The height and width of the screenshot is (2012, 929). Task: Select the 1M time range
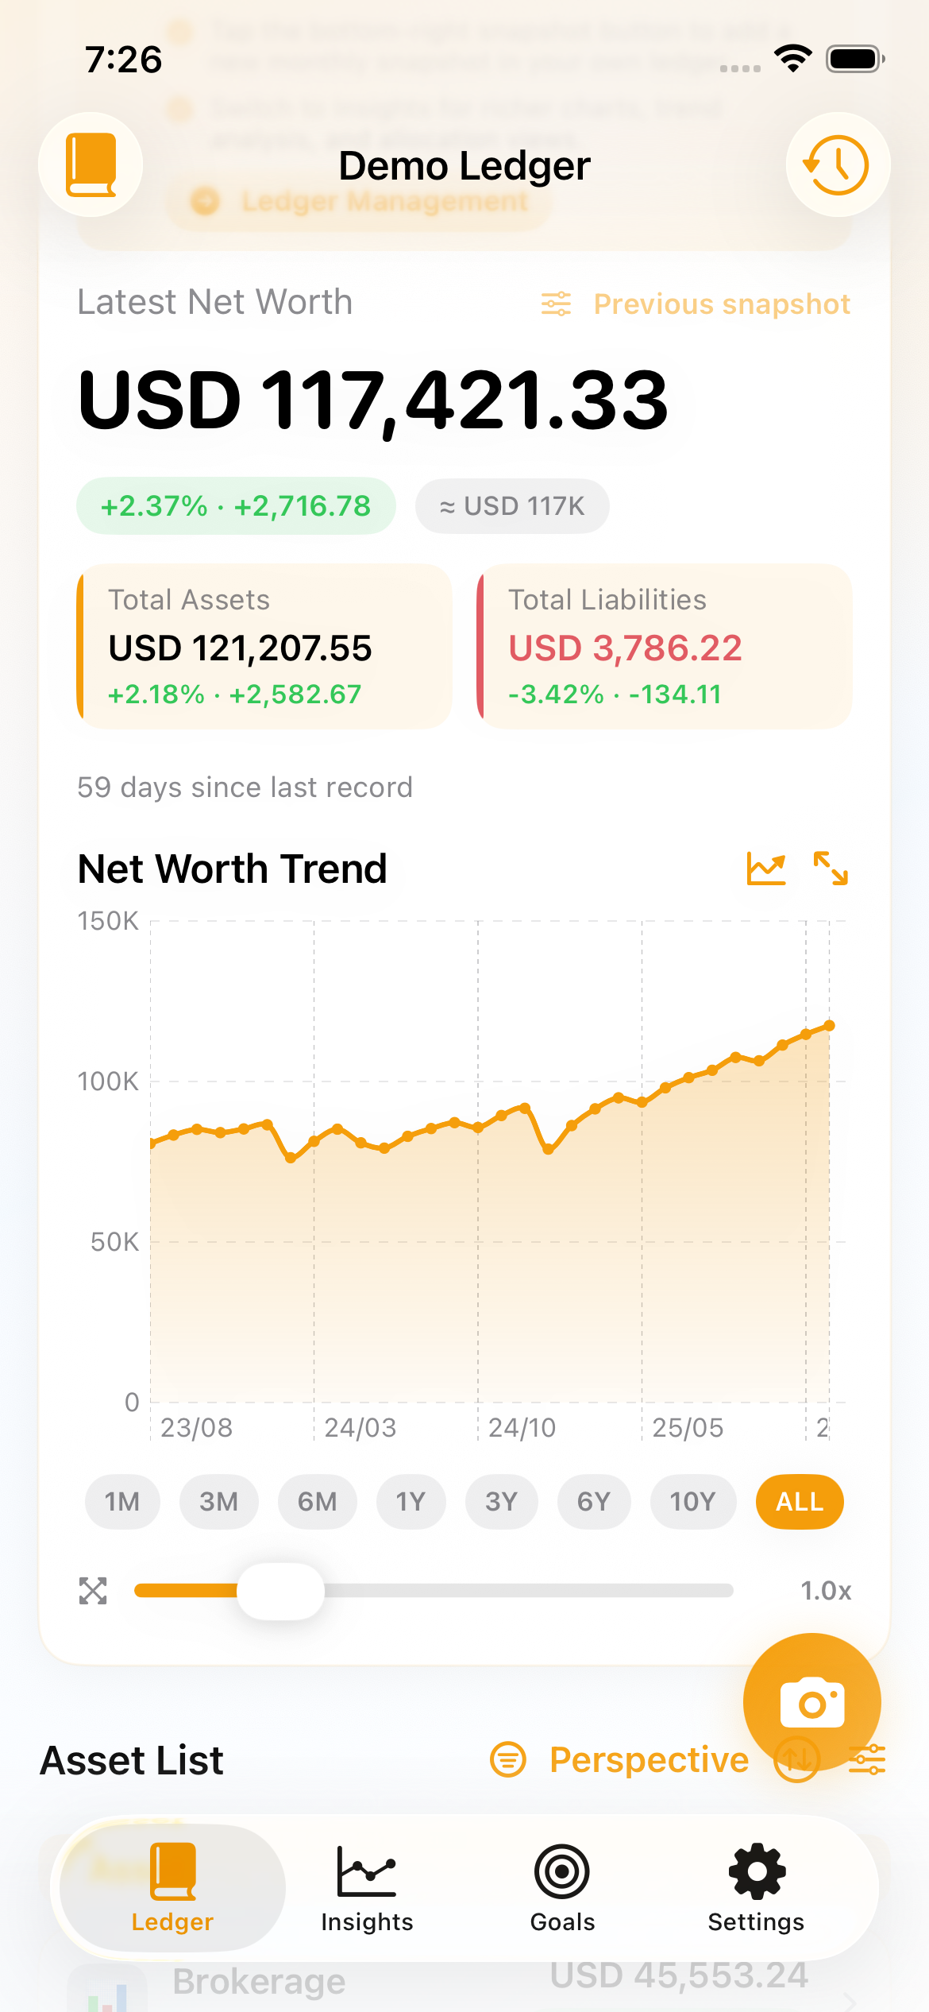pos(122,1502)
